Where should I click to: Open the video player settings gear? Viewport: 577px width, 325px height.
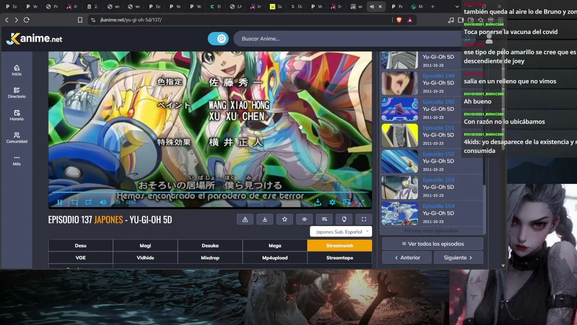pos(332,202)
